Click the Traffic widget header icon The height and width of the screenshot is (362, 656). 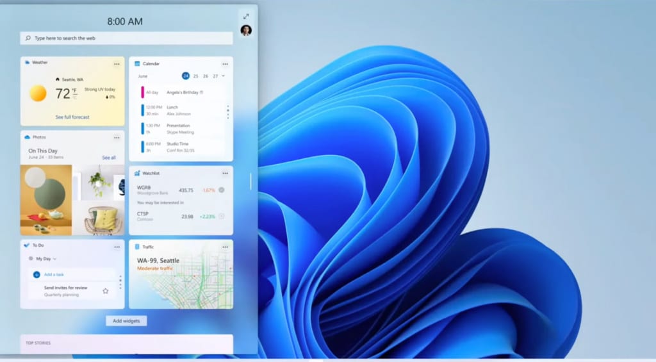137,247
